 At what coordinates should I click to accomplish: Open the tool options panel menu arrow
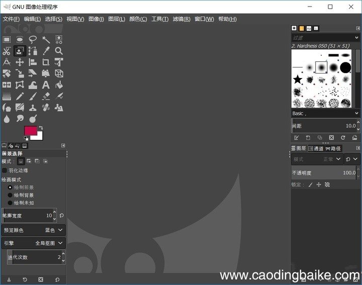tap(63, 146)
